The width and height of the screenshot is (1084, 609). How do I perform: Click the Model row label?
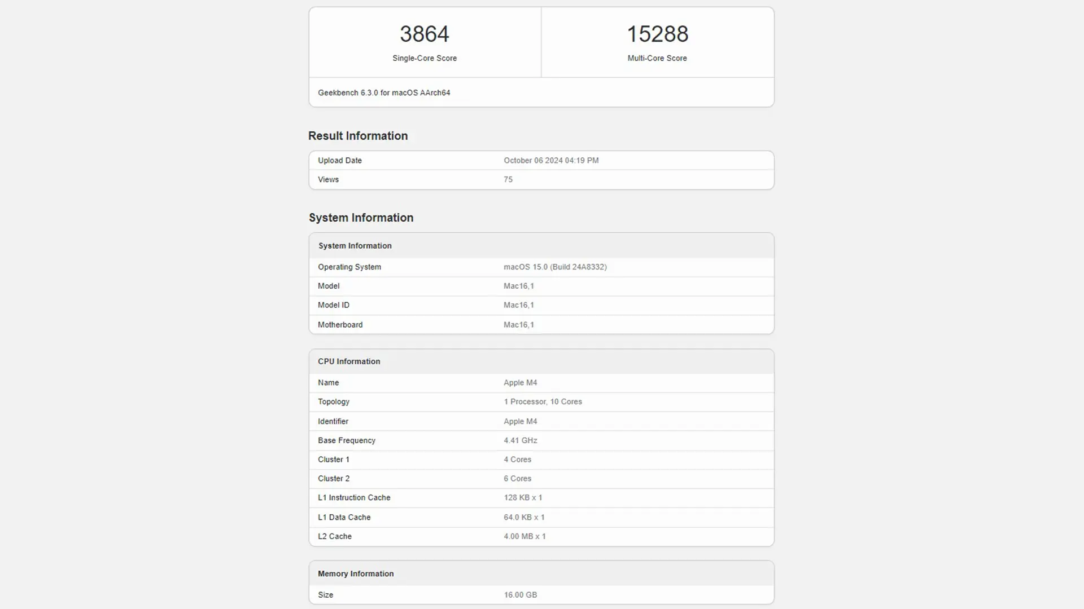pos(329,286)
